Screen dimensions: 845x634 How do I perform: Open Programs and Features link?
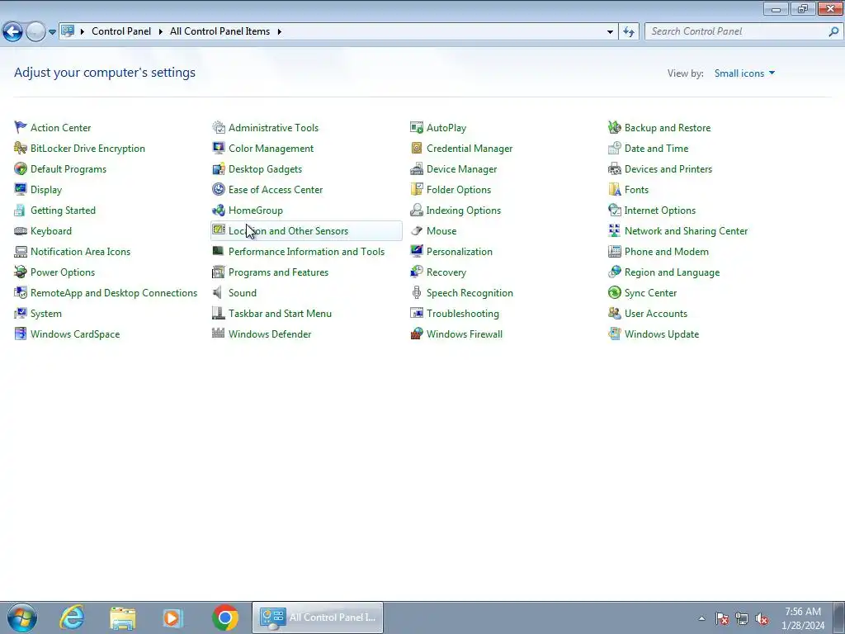pyautogui.click(x=279, y=272)
